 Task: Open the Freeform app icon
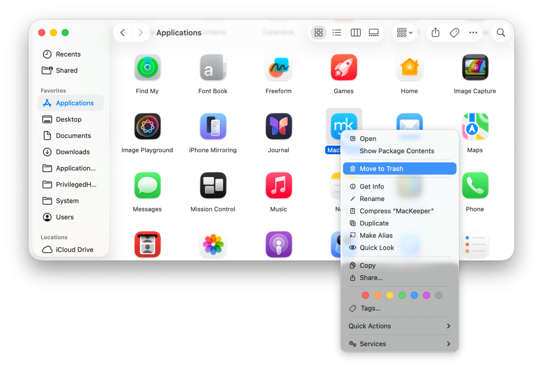(278, 67)
